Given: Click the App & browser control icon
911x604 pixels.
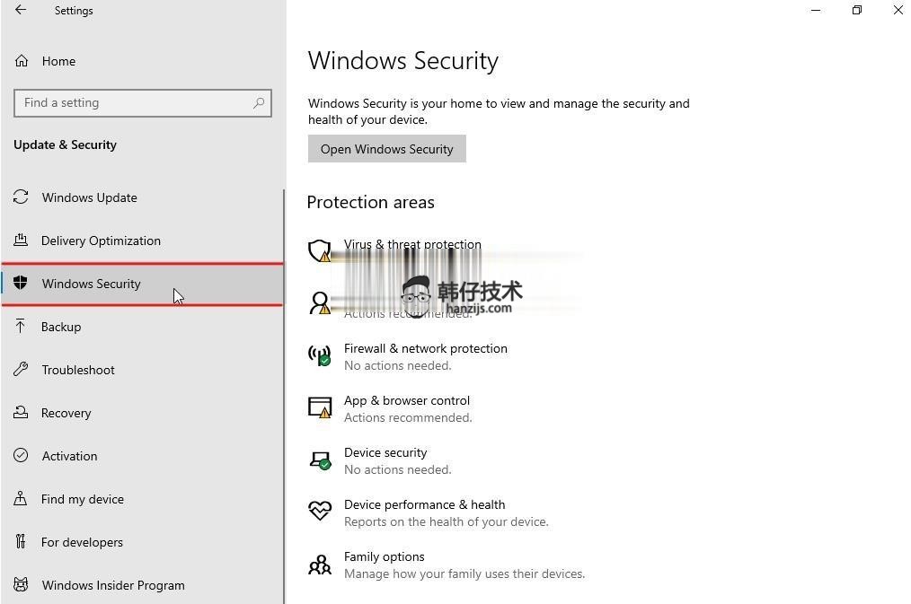Looking at the screenshot, I should point(320,407).
